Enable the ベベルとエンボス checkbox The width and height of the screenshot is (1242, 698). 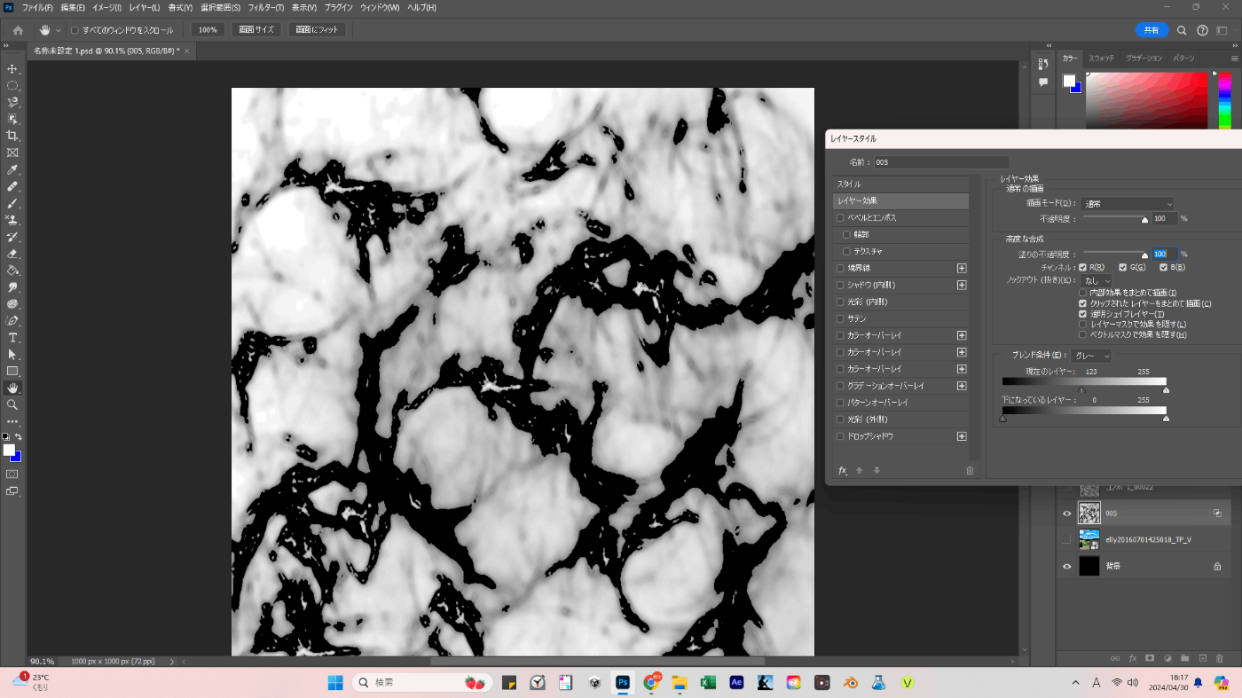point(841,217)
